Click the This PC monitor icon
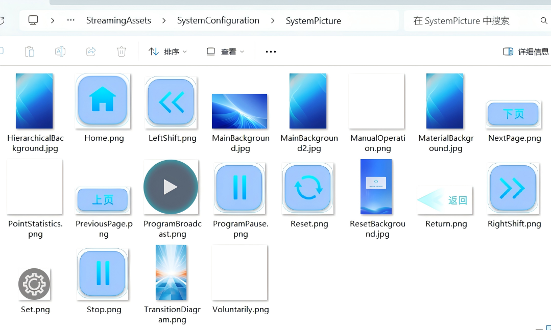The width and height of the screenshot is (551, 330). (x=33, y=21)
